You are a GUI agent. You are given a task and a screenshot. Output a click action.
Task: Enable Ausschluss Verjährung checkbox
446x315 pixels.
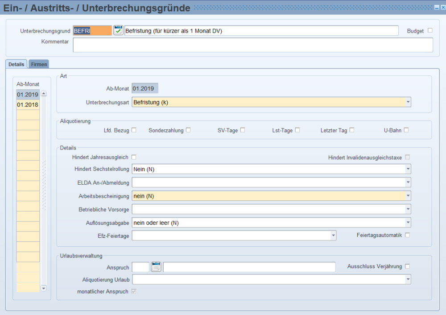(x=407, y=266)
